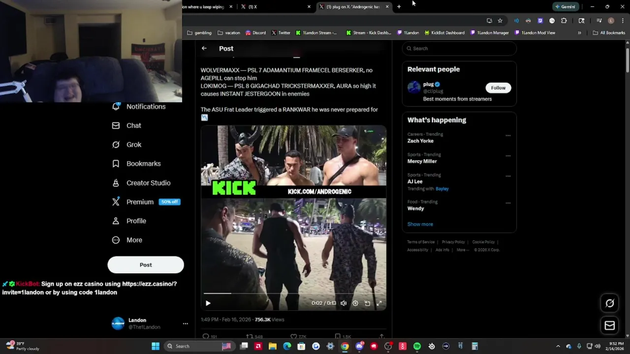The width and height of the screenshot is (630, 354).
Task: Show hidden system tray icons
Action: coord(558,346)
